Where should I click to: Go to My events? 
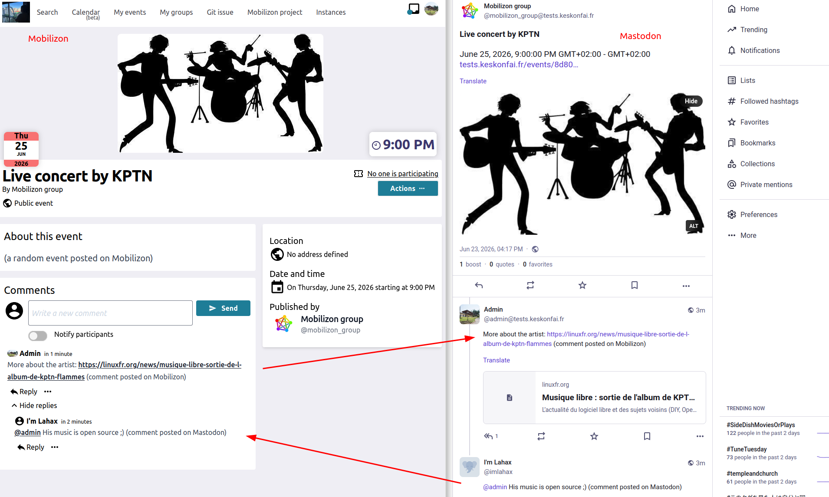(130, 12)
